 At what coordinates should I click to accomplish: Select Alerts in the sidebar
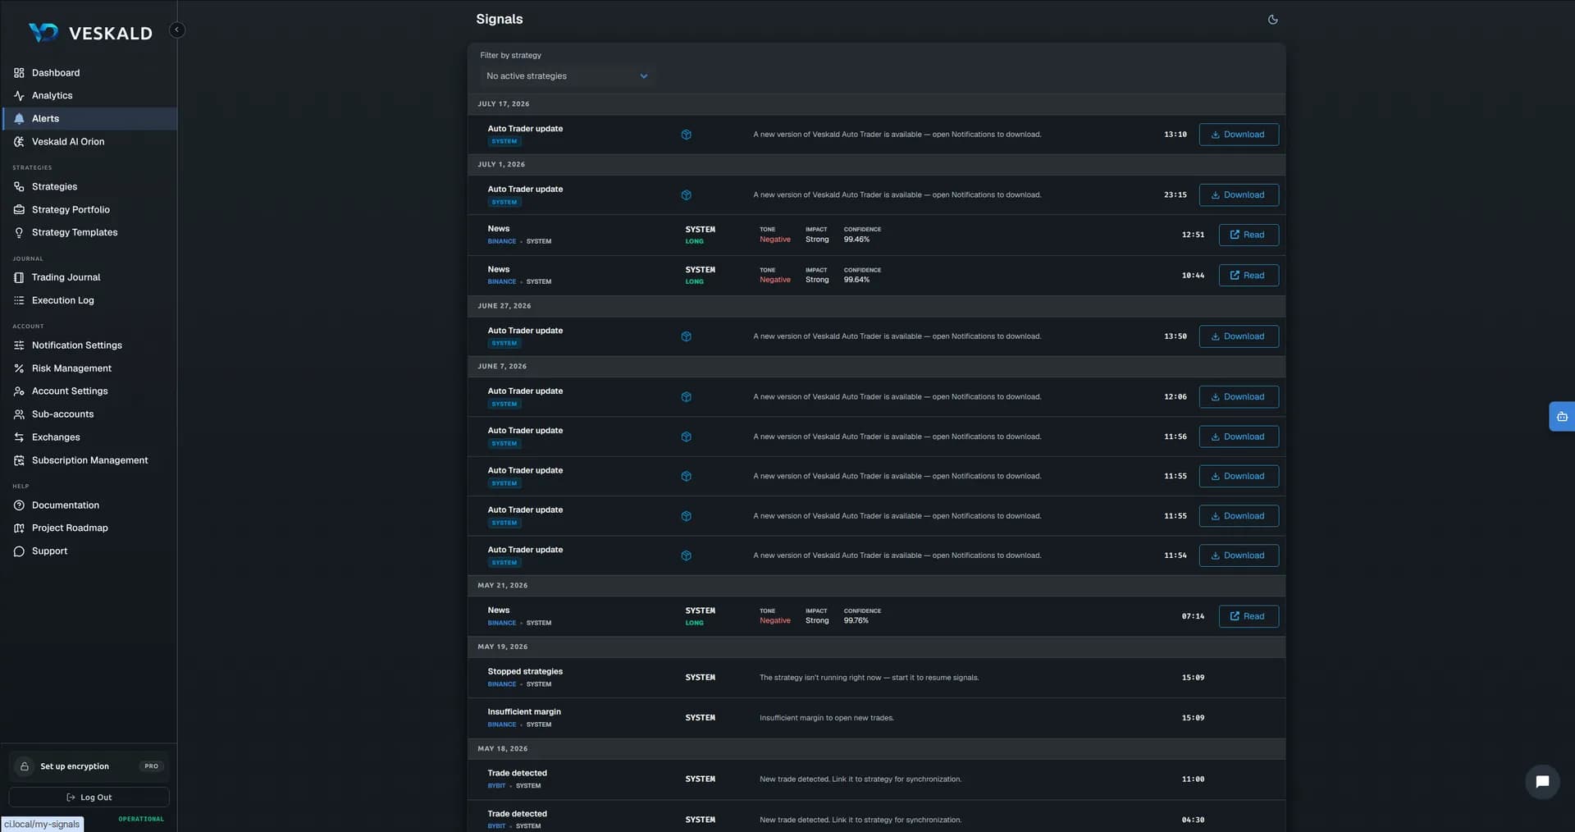pyautogui.click(x=89, y=119)
